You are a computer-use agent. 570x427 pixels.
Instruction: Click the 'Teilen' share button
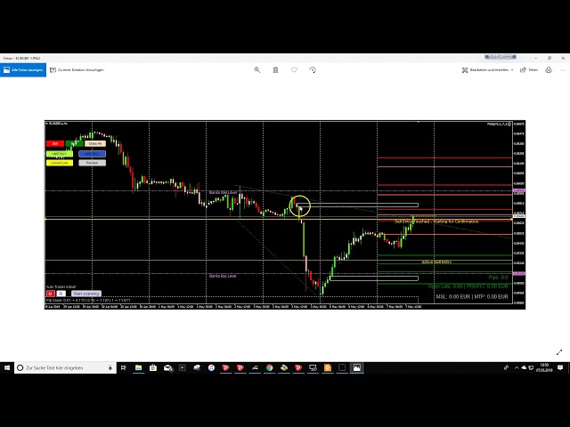[531, 69]
